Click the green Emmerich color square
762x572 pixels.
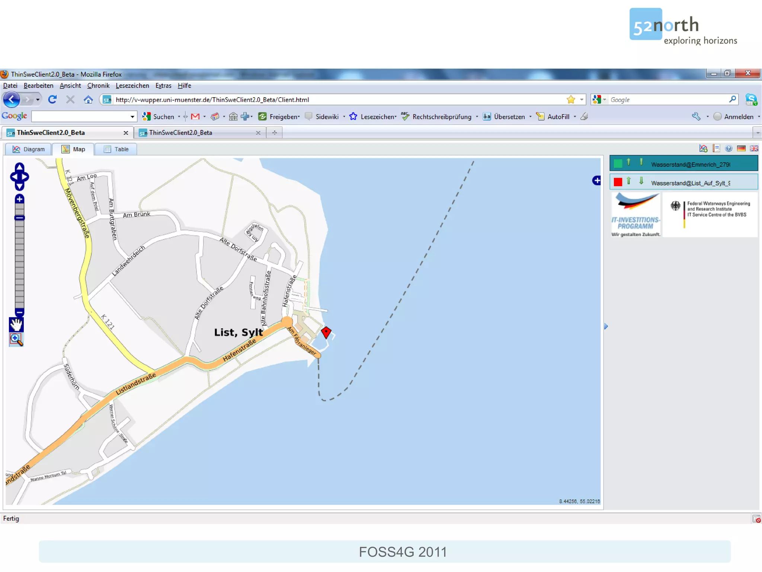tap(618, 163)
